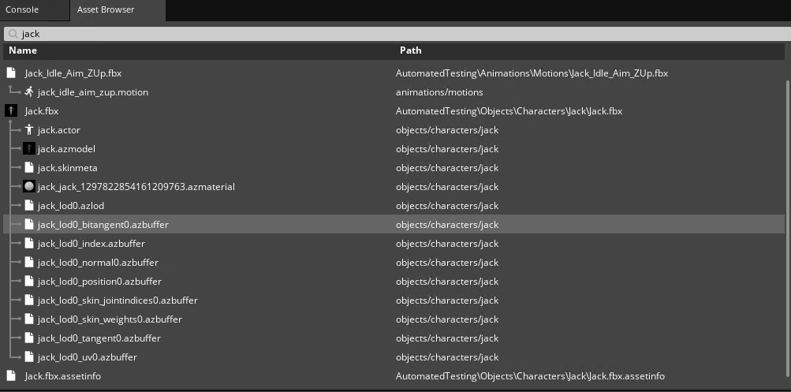Click the file icon of jack_lod0_bitangent0.azbuffer

pyautogui.click(x=29, y=225)
